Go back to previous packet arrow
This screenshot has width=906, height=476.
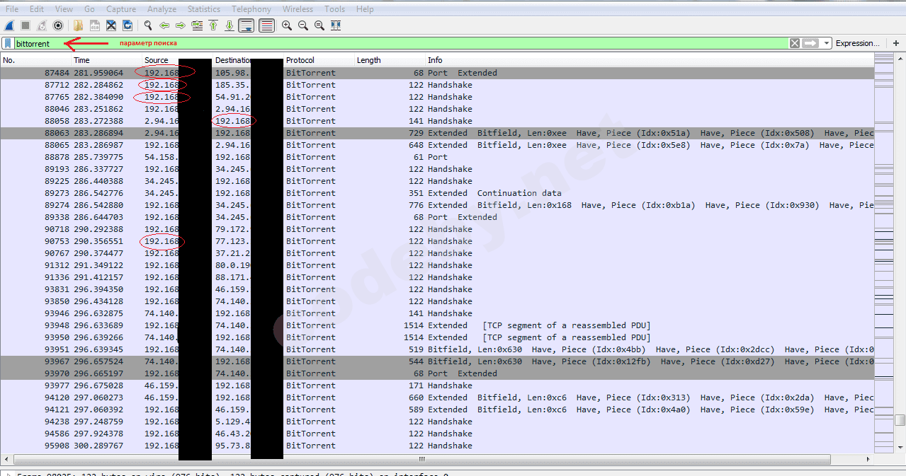click(x=164, y=25)
